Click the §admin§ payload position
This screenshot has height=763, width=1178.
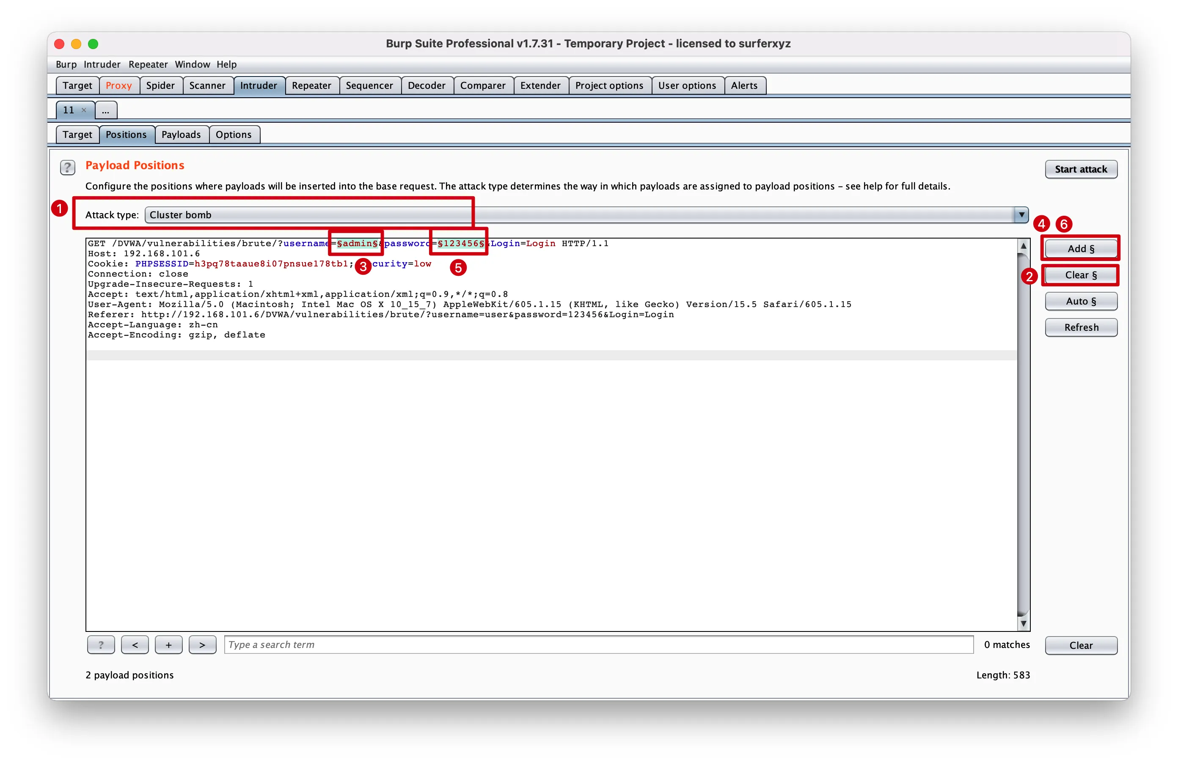pyautogui.click(x=358, y=244)
